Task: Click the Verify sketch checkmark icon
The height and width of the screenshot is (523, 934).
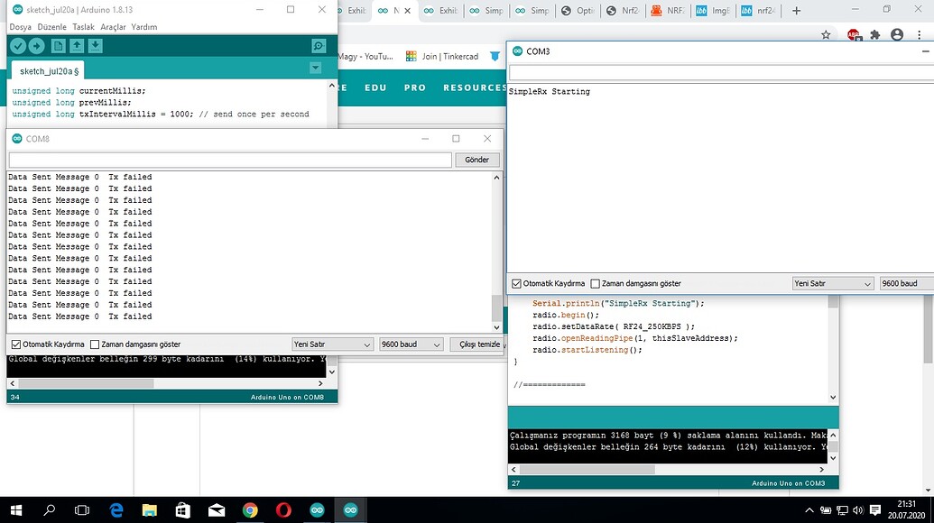Action: click(18, 46)
